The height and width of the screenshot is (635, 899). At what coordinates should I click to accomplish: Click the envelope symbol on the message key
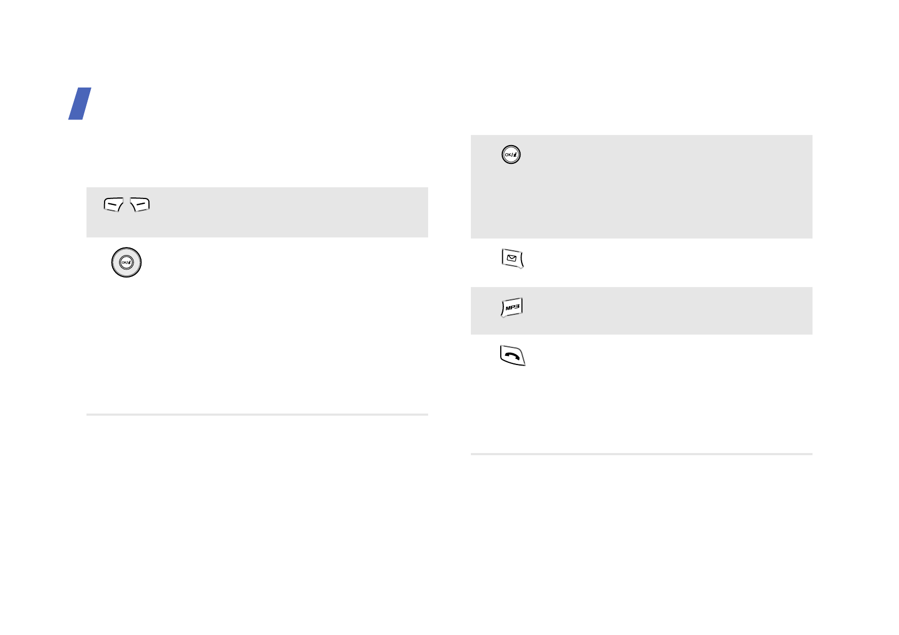coord(512,258)
